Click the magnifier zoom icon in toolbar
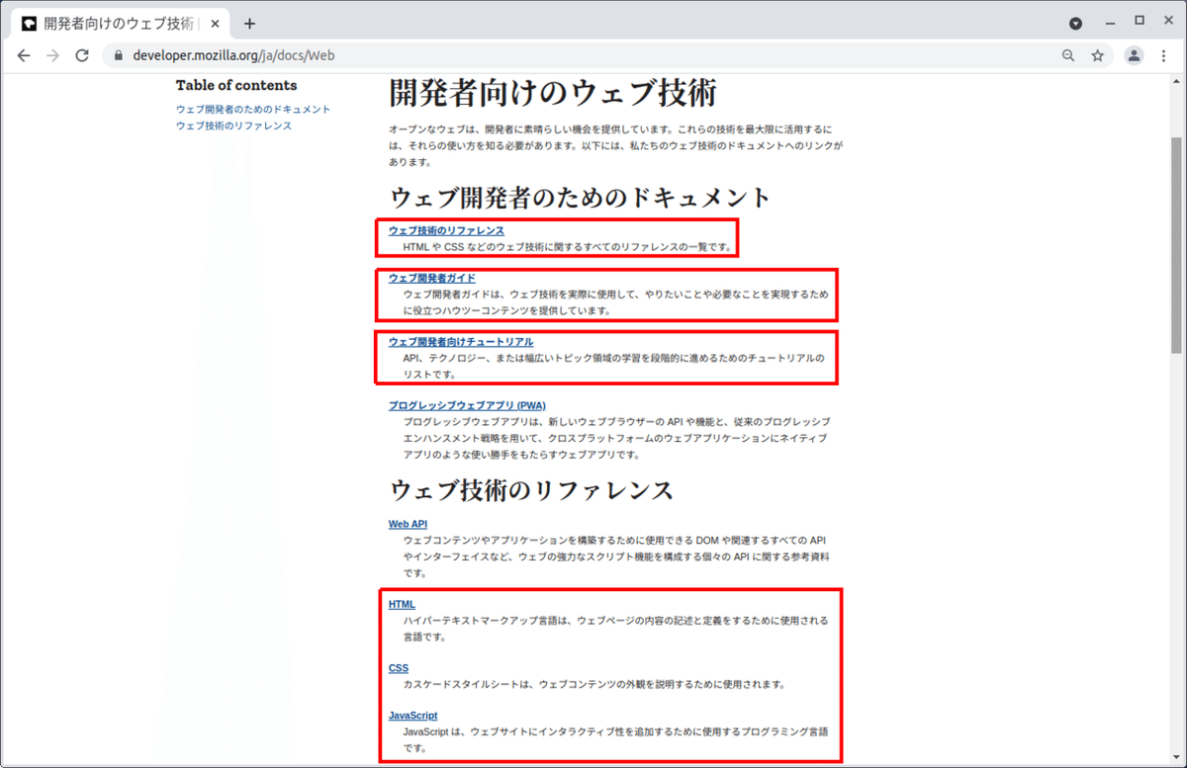Viewport: 1187px width, 768px height. pos(1068,56)
